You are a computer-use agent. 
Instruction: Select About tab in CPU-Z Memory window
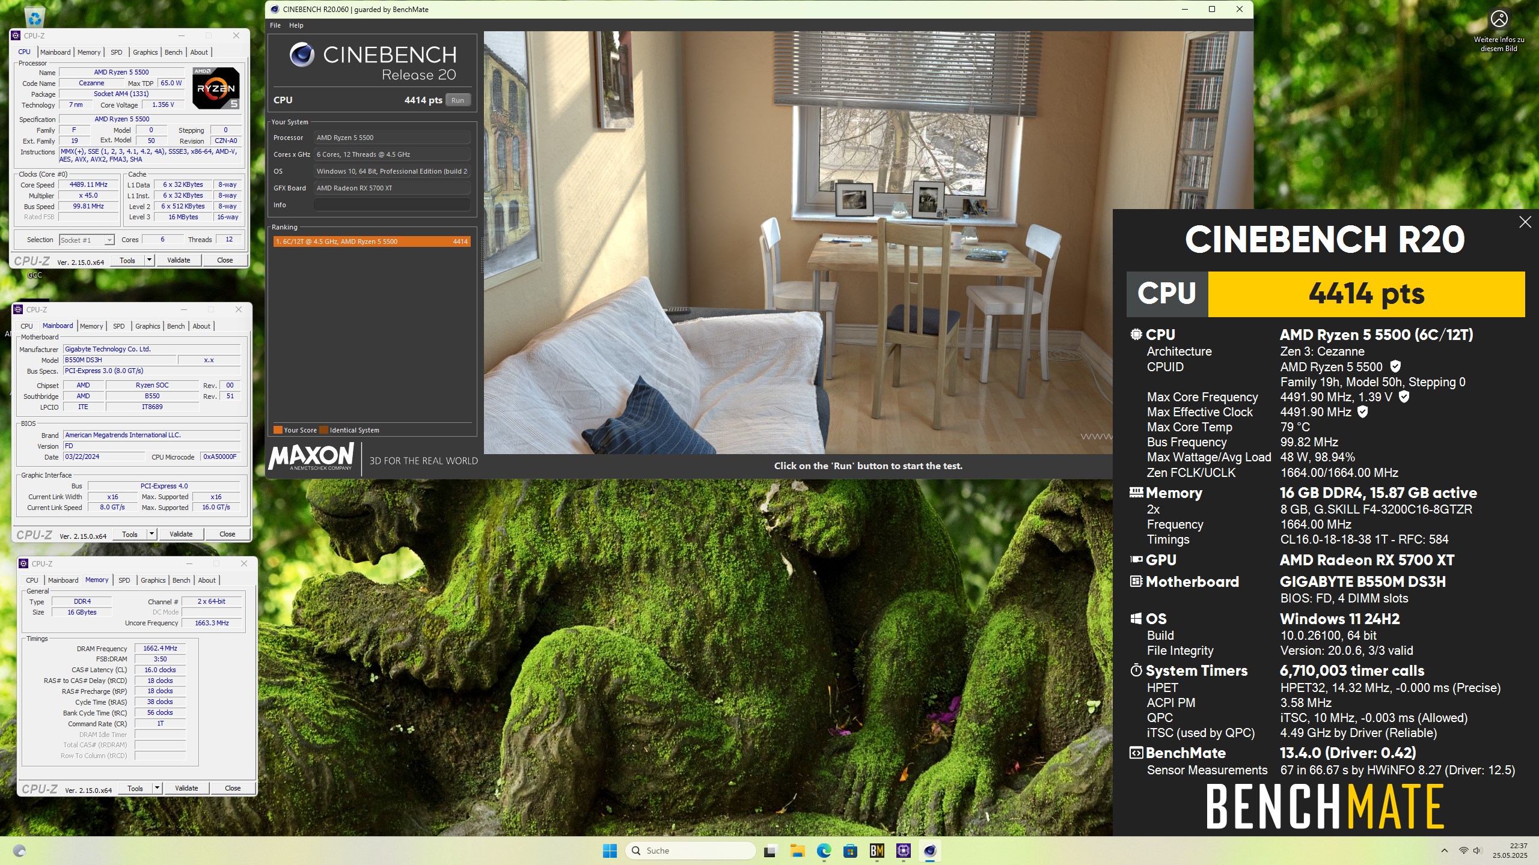pos(207,580)
